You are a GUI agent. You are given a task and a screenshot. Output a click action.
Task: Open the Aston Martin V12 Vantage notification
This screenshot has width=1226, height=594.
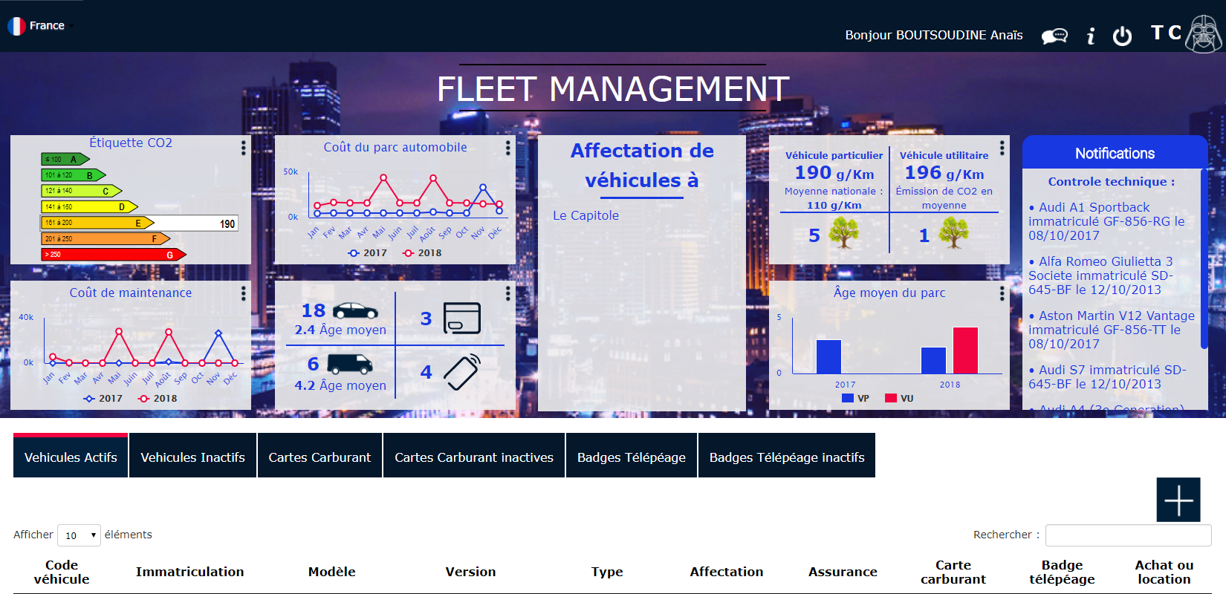coord(1112,330)
